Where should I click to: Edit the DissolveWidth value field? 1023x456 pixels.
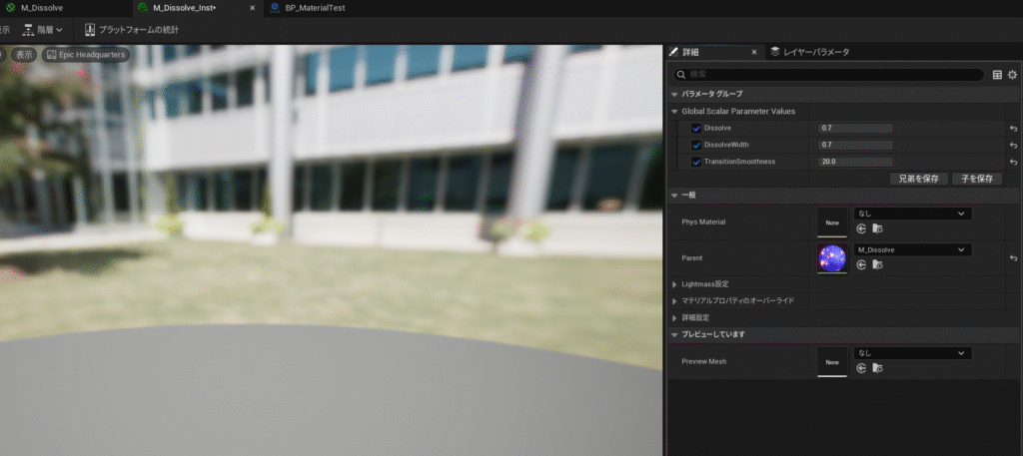point(855,145)
